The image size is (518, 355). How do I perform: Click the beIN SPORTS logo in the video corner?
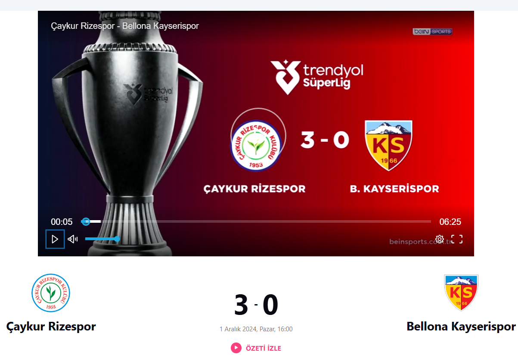(x=432, y=31)
